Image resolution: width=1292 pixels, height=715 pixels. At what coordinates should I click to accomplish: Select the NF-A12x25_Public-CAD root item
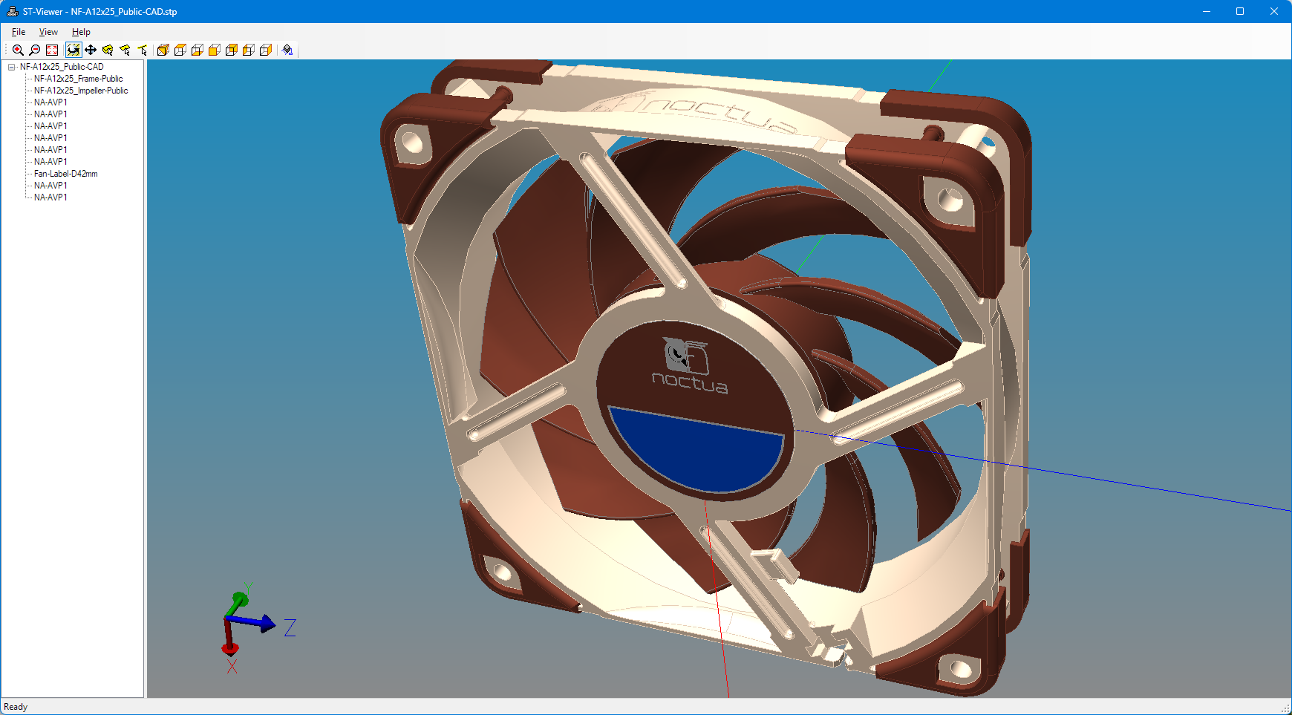(x=62, y=67)
